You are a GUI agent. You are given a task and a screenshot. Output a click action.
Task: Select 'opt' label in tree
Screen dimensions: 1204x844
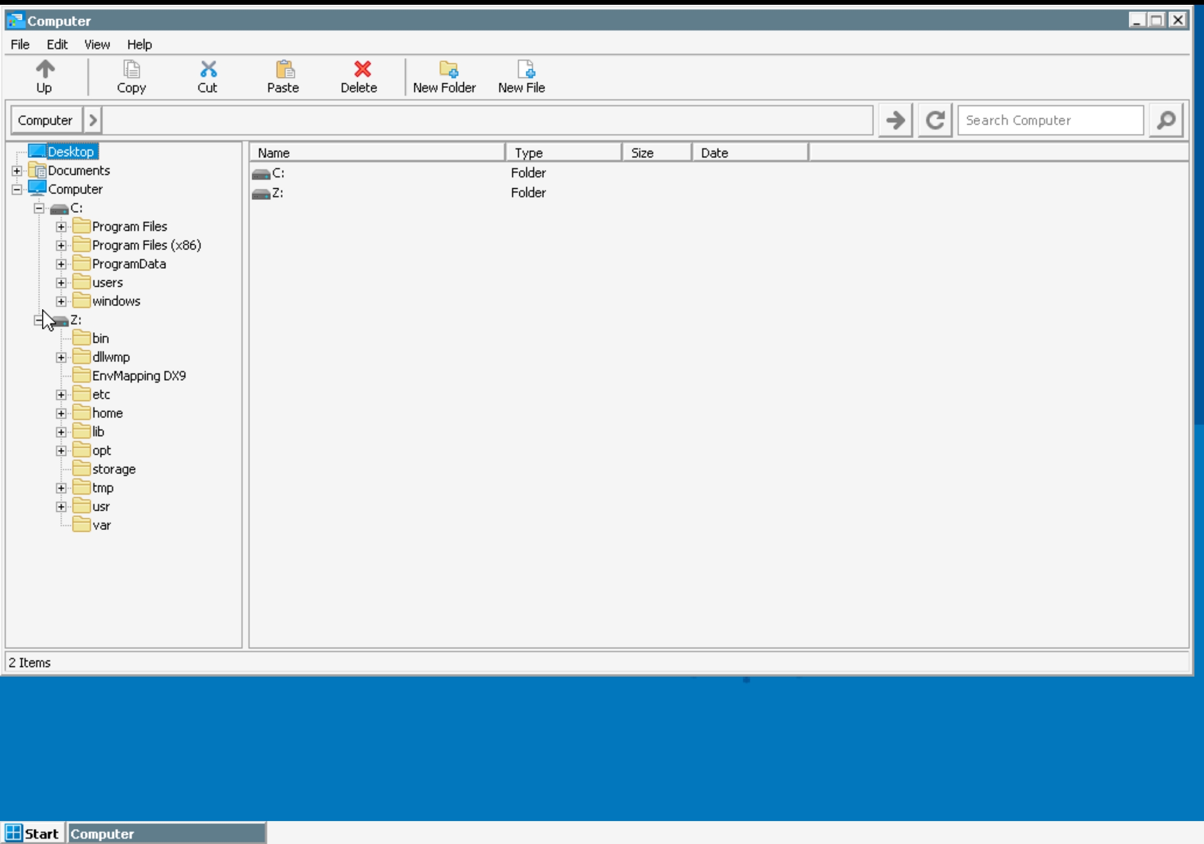101,451
